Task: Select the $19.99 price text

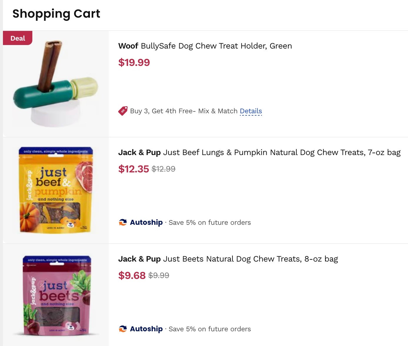Action: coord(134,62)
